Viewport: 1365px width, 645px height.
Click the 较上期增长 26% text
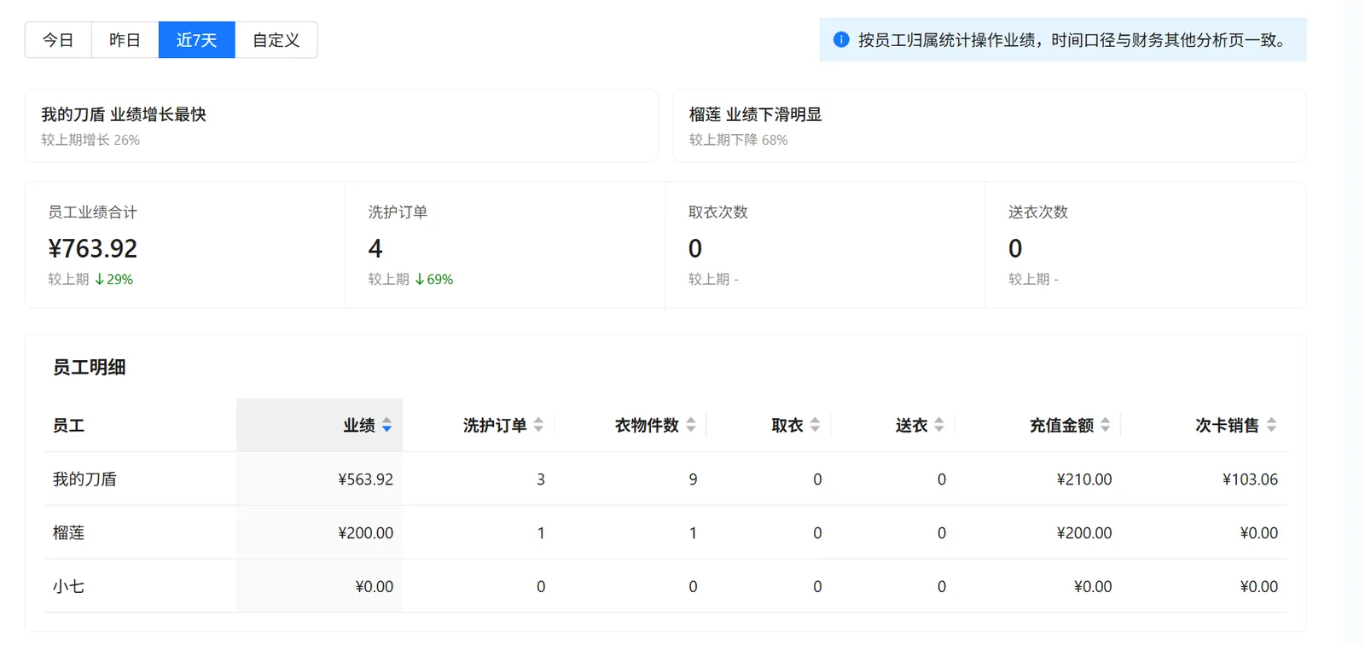(x=90, y=140)
